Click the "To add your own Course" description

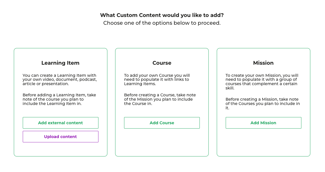157,80
